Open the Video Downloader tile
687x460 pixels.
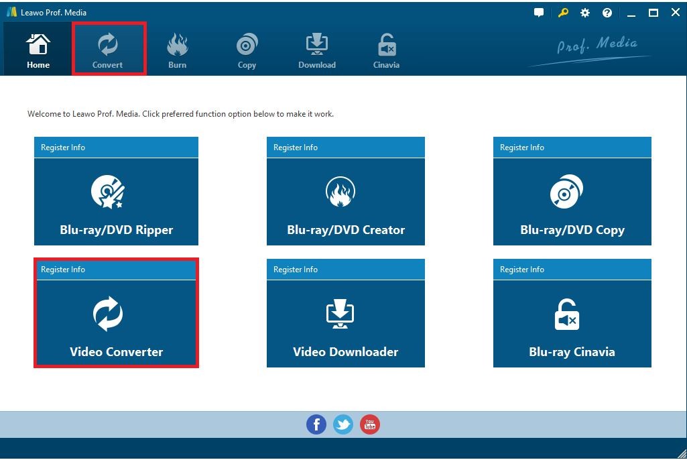click(345, 323)
